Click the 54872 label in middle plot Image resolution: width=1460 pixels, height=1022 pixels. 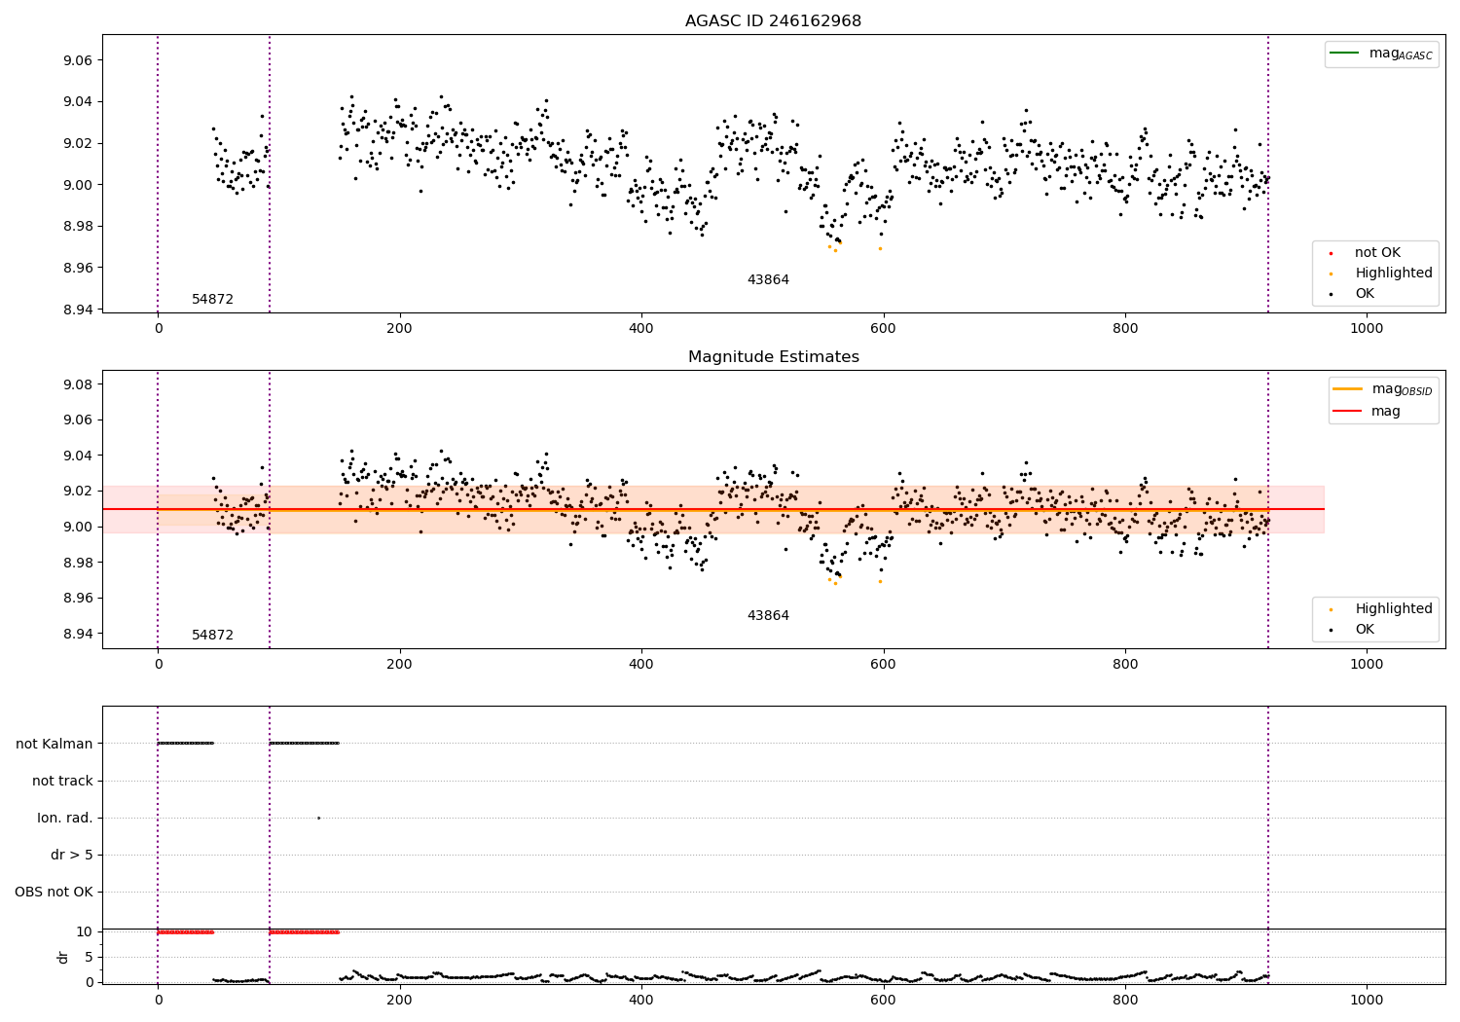pos(212,635)
